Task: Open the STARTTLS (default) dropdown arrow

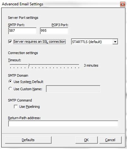Action: [115, 42]
